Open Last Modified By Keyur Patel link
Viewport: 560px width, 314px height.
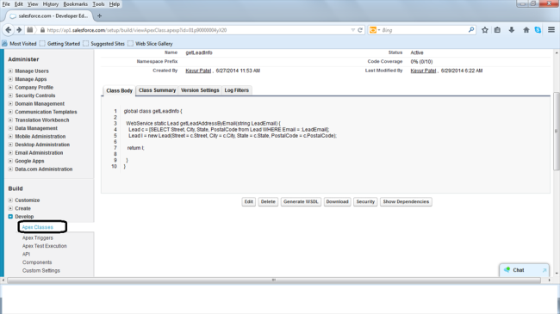(423, 71)
